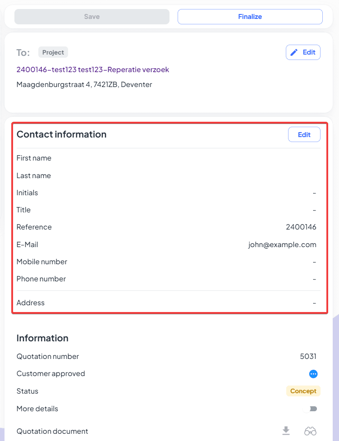This screenshot has width=339, height=441.
Task: Download the quotation document
Action: coord(286,431)
